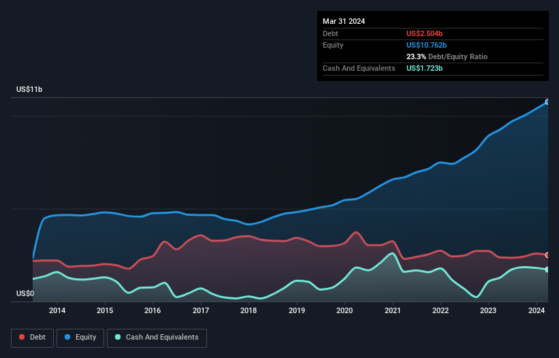Click the 2021 x-axis label
Viewport: 559px width, 358px height.
tap(392, 310)
